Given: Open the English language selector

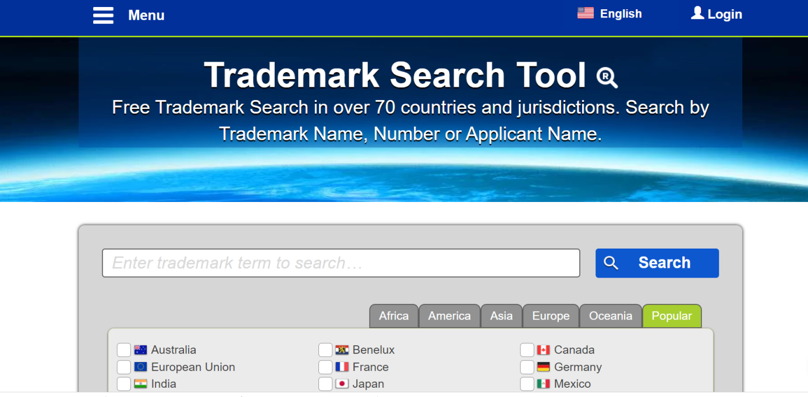Looking at the screenshot, I should click(x=621, y=14).
